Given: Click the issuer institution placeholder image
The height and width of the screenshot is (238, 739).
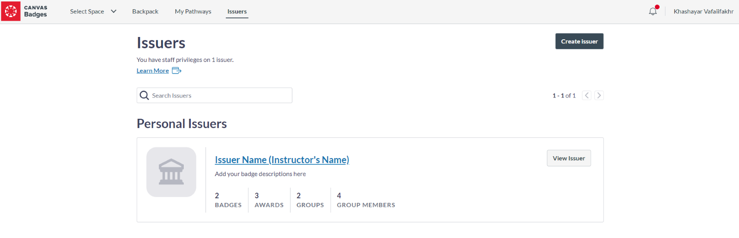Looking at the screenshot, I should 171,172.
